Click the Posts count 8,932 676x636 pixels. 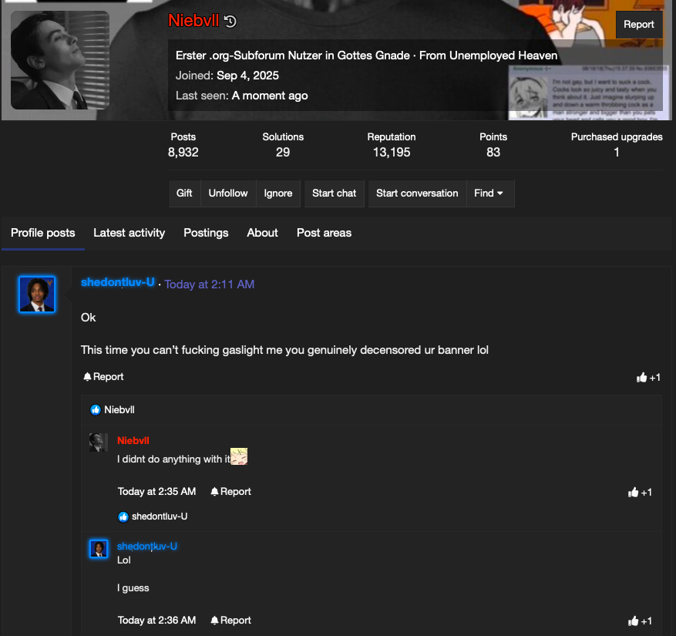tap(183, 152)
